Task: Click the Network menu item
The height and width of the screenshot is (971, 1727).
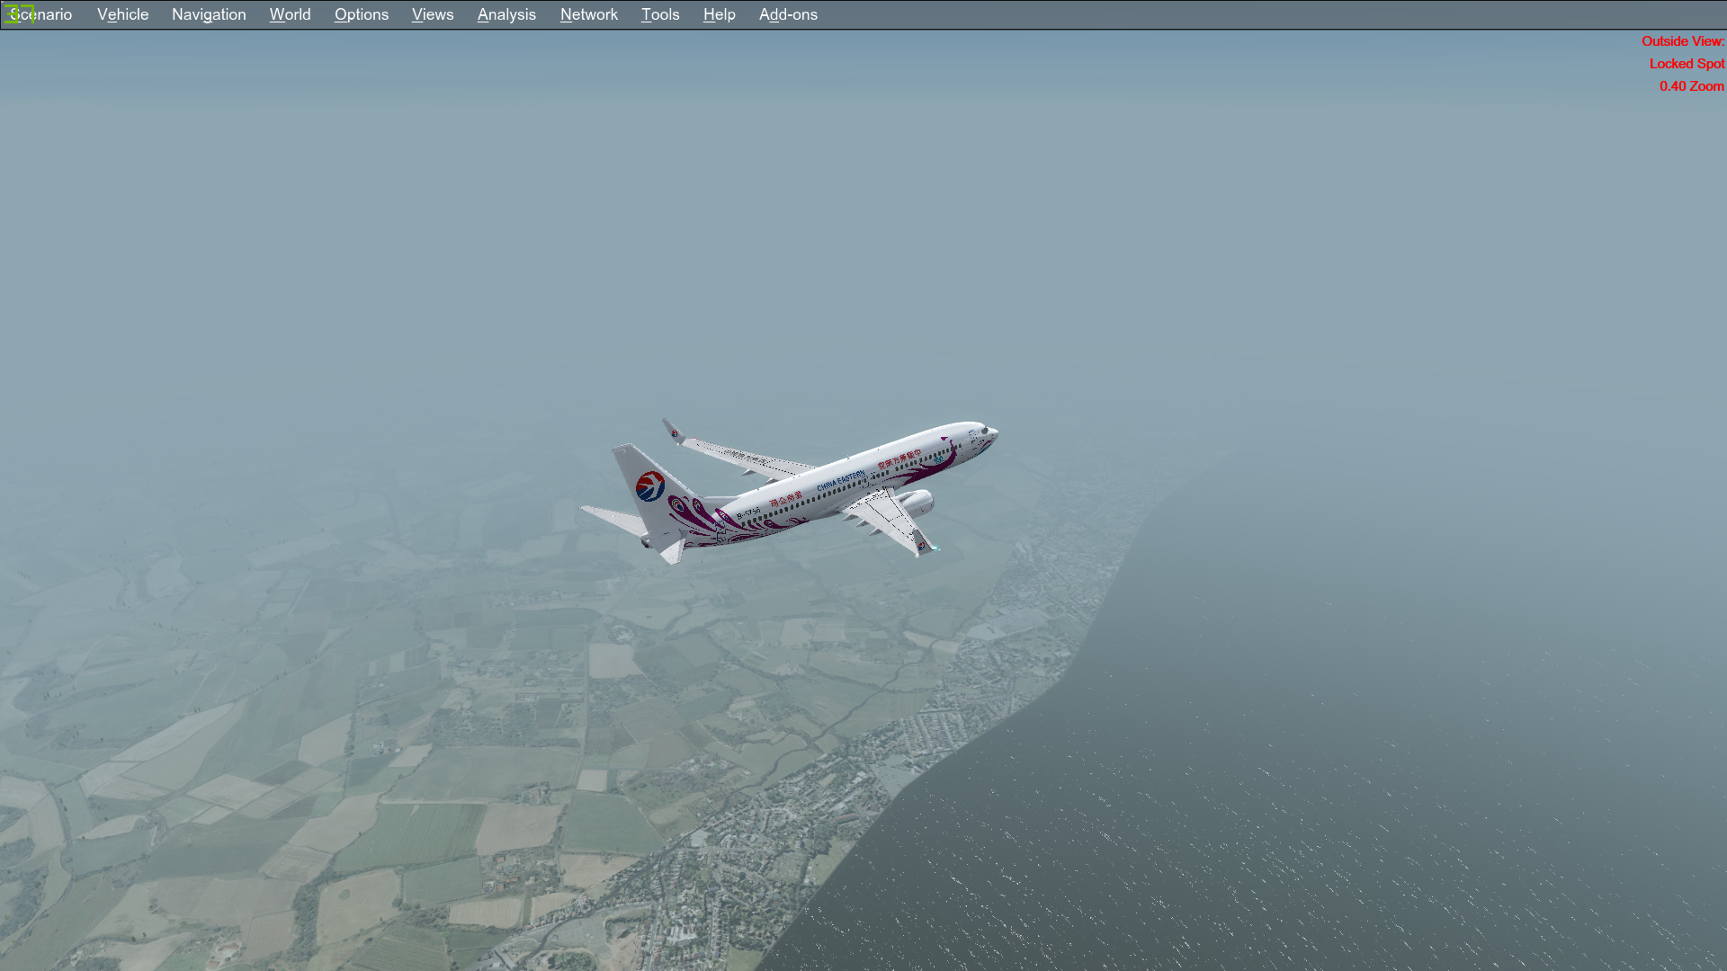Action: click(588, 14)
